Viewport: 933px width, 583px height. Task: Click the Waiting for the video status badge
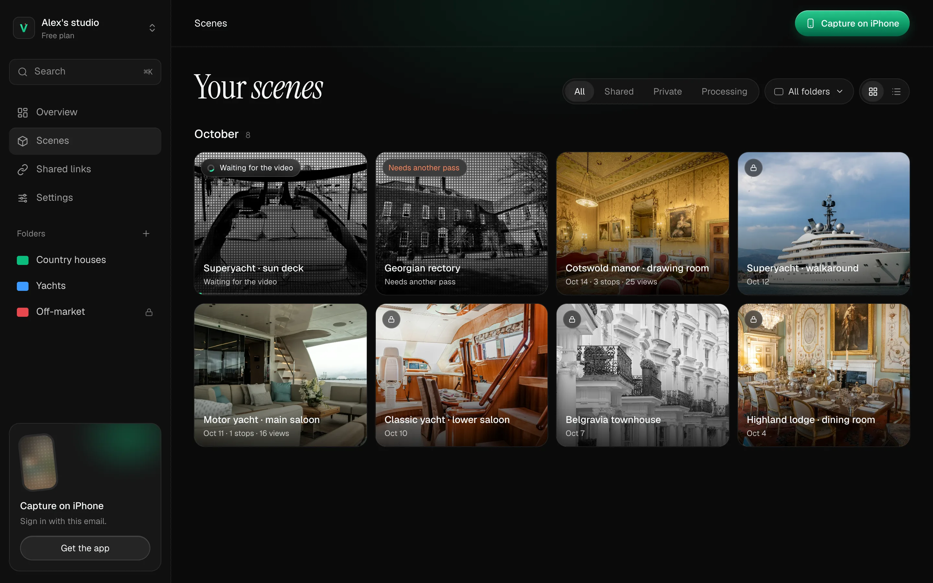[x=251, y=168]
